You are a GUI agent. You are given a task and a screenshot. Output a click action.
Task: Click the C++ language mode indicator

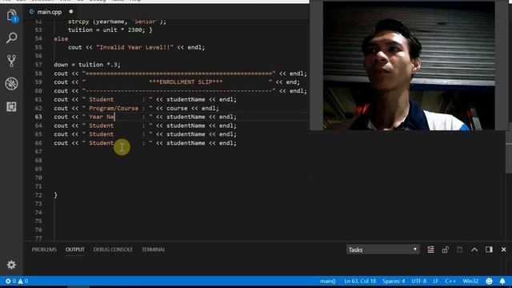coord(450,281)
